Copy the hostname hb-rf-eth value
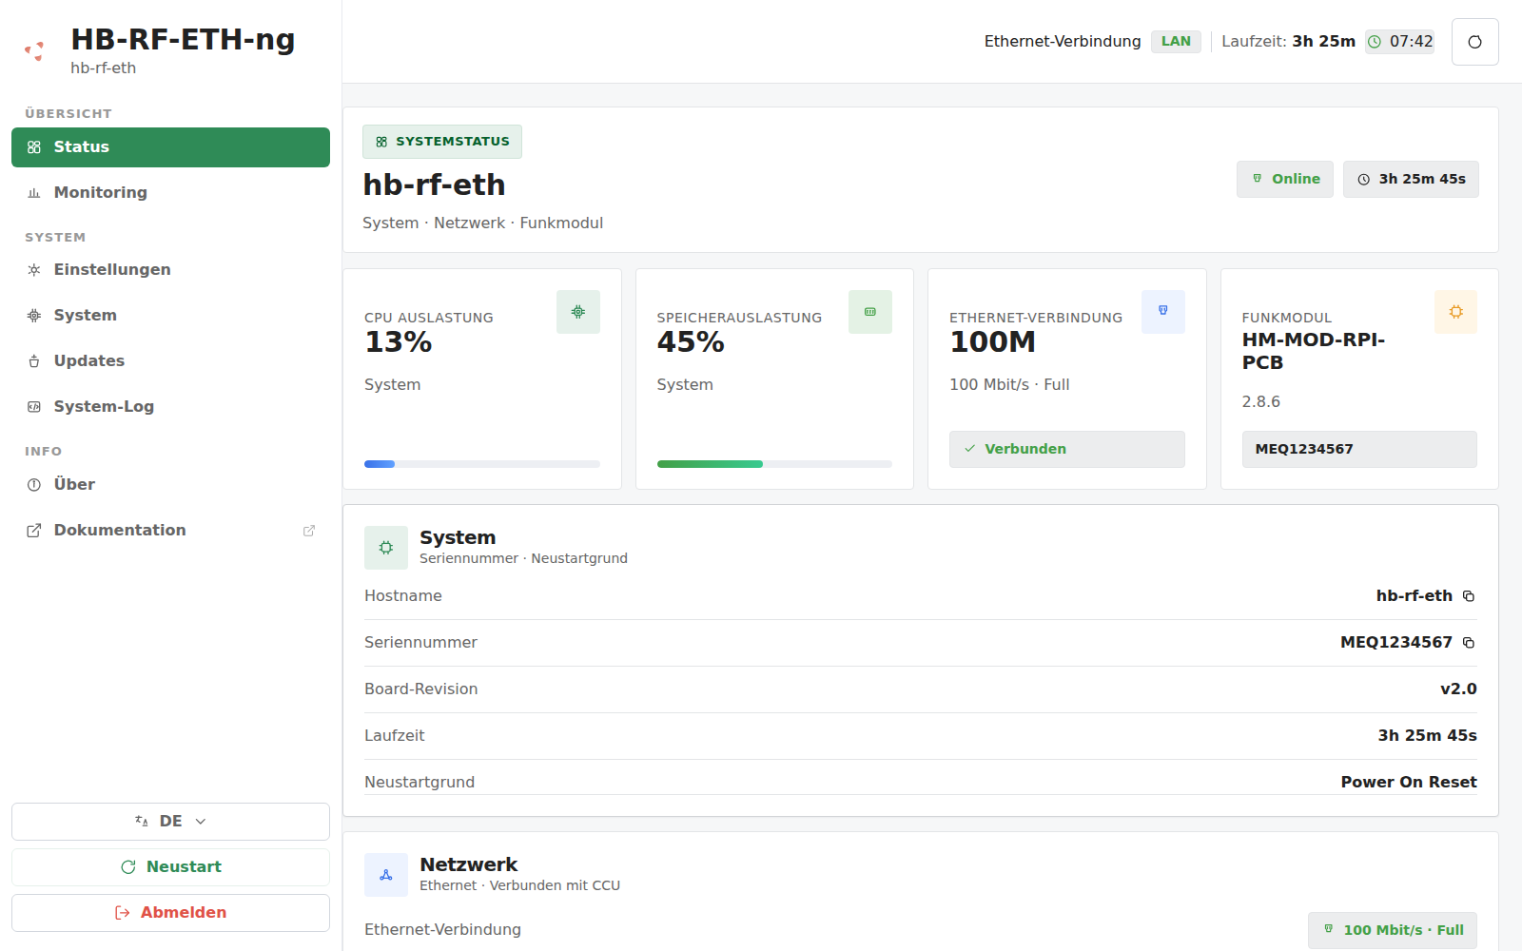Screen dimensions: 1522x951 pos(1469,596)
